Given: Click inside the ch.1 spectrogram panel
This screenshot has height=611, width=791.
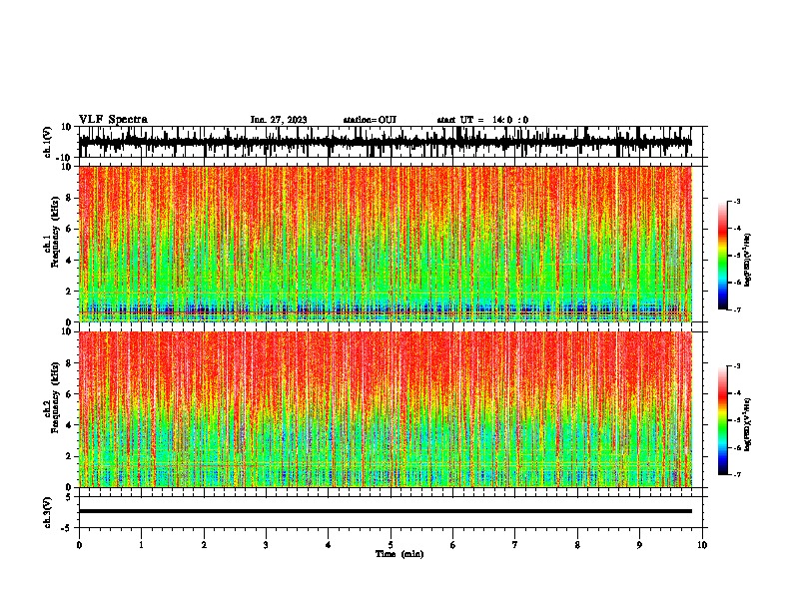Looking at the screenshot, I should [386, 244].
